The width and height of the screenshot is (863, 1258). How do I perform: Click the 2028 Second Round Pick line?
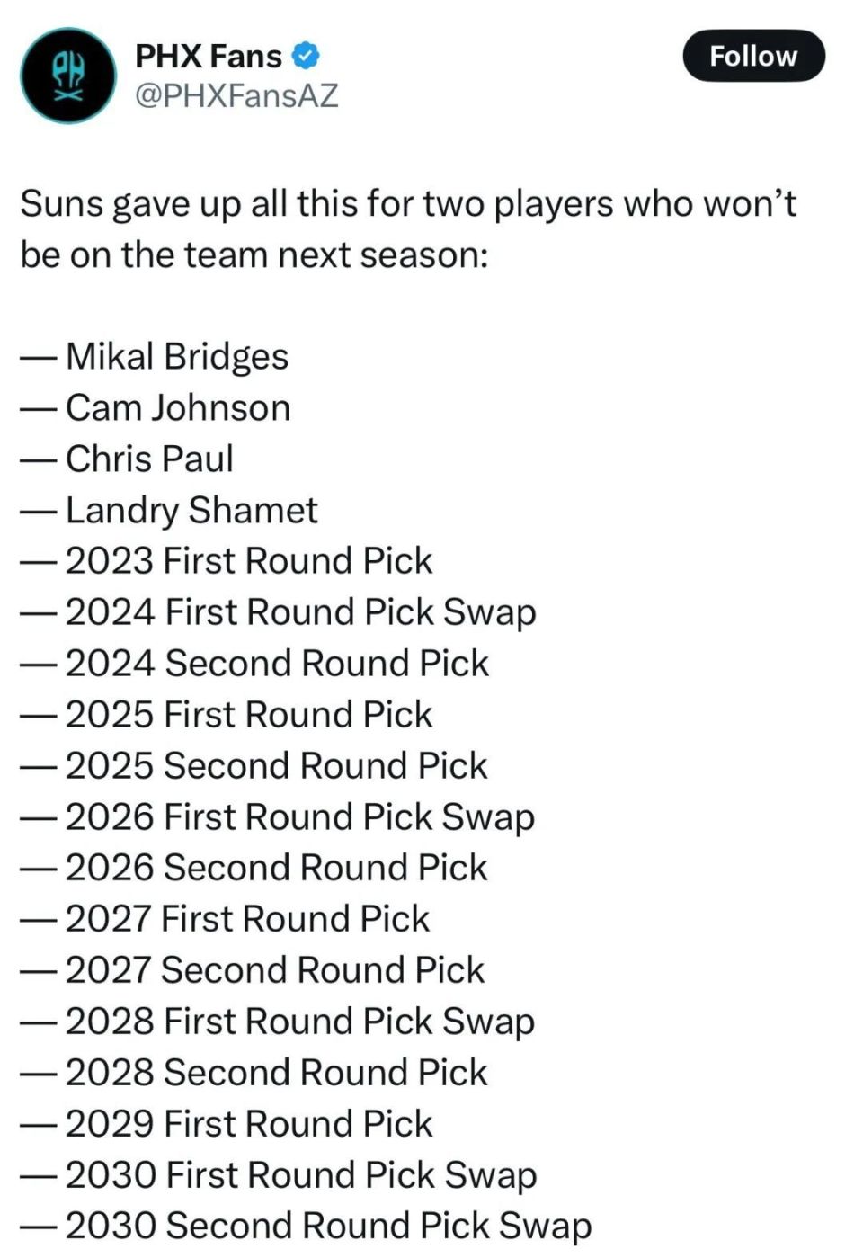[x=276, y=1072]
